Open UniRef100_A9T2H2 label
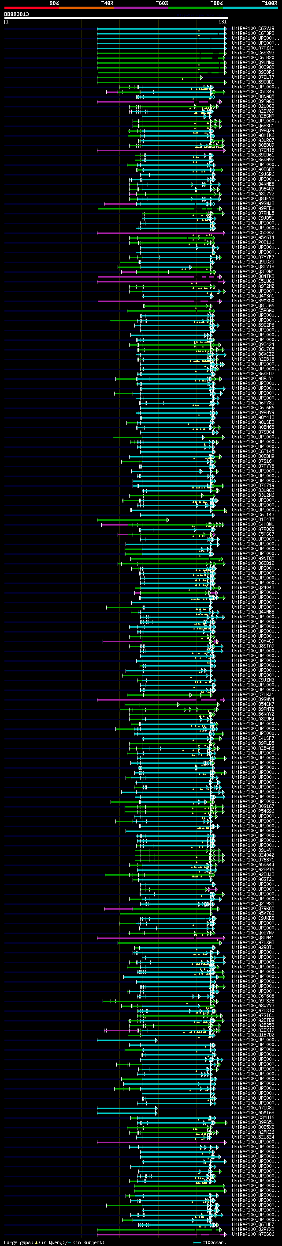The width and height of the screenshot is (282, 1246). pyautogui.click(x=253, y=286)
